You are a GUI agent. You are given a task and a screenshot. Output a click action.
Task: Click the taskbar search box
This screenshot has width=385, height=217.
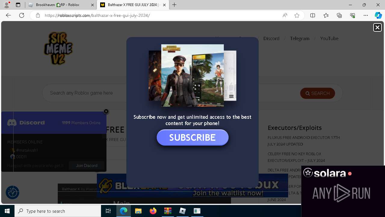click(58, 211)
